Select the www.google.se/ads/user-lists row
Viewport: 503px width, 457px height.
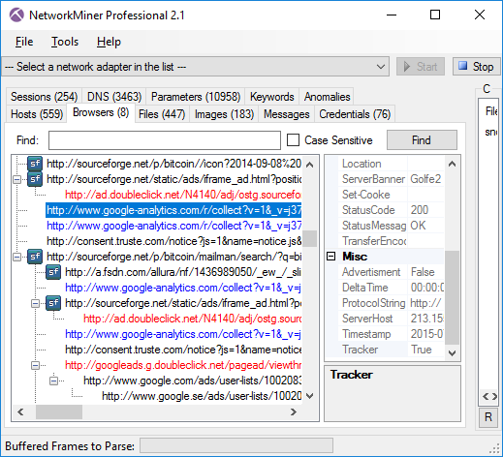point(202,396)
